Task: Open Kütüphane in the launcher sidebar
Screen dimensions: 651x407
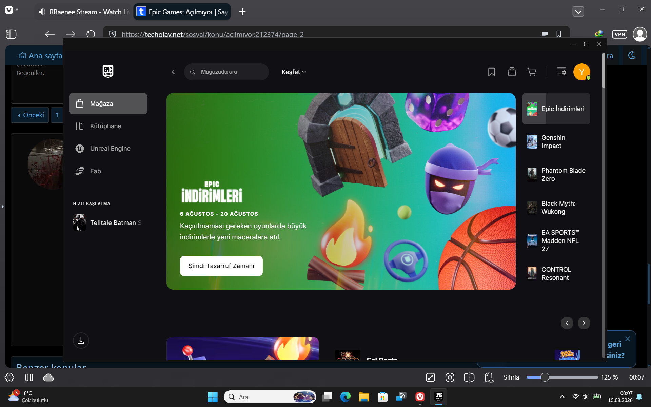Action: pyautogui.click(x=108, y=126)
